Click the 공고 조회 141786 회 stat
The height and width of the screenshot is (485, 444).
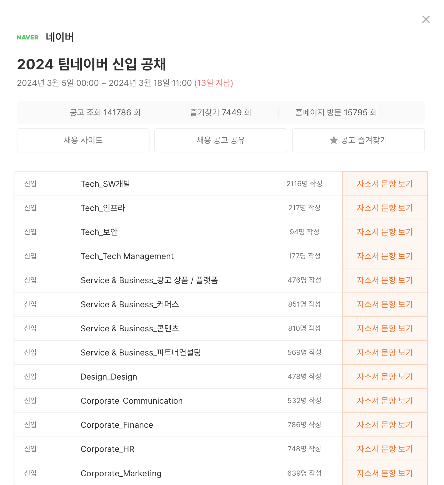(x=105, y=112)
